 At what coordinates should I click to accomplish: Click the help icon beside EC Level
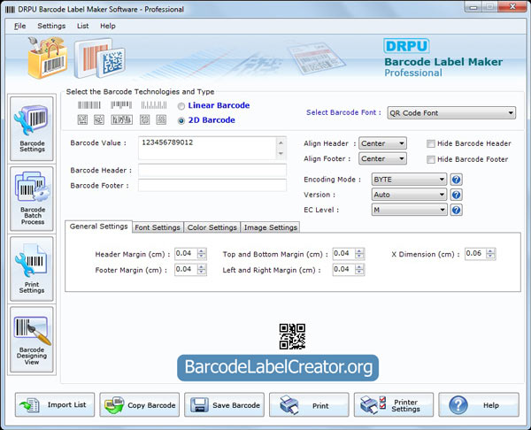click(456, 210)
